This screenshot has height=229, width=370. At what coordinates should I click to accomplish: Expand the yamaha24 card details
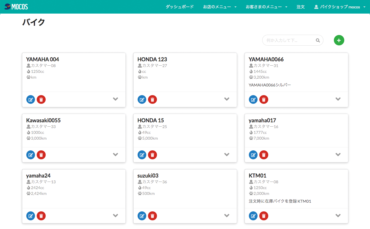point(116,215)
